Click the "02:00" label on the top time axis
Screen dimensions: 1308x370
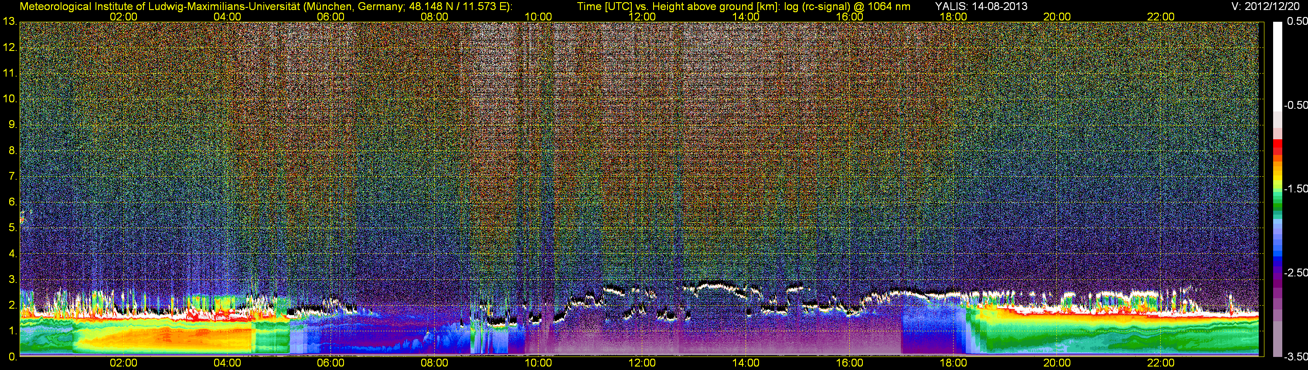(x=123, y=17)
